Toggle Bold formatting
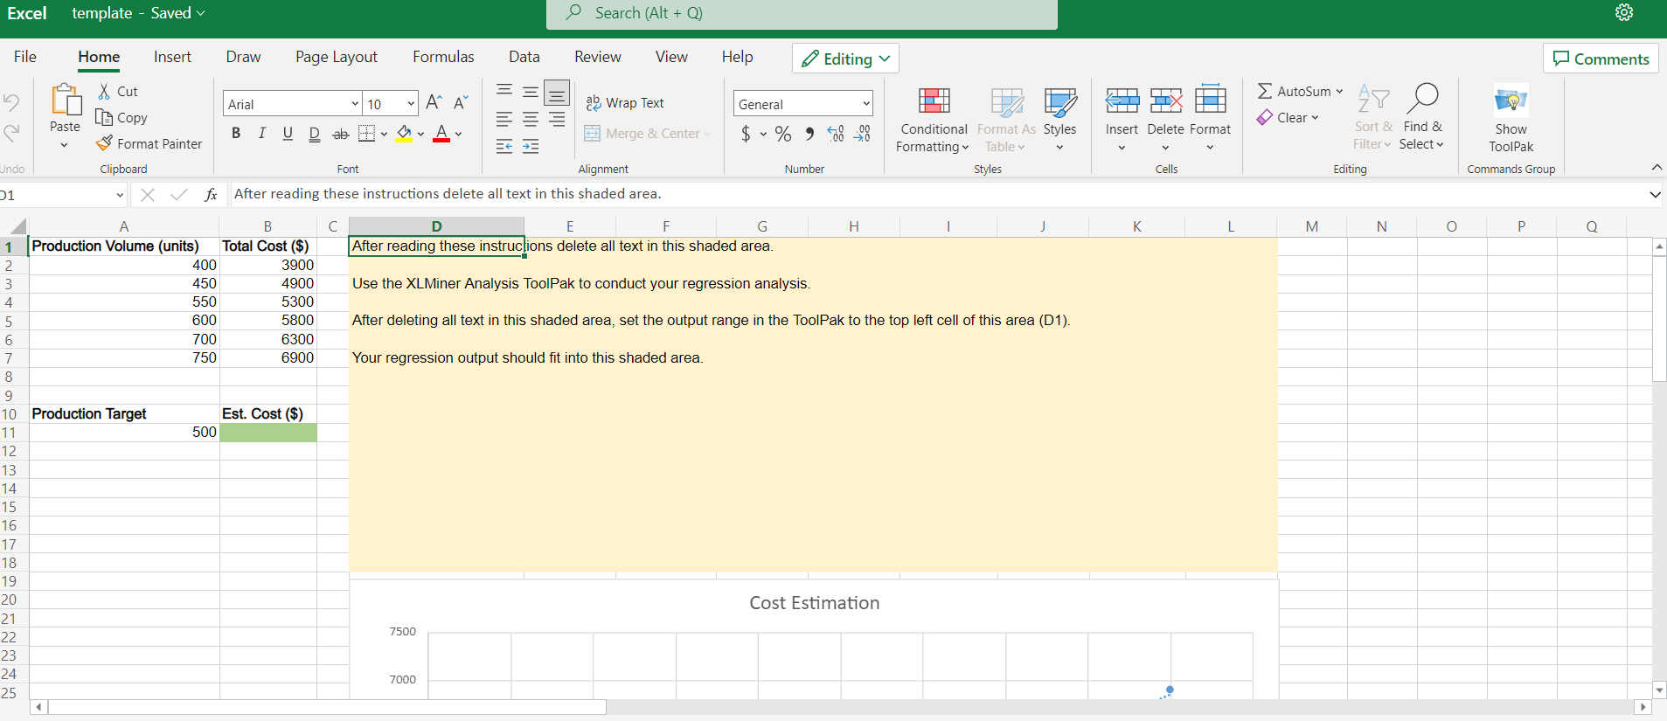 tap(236, 134)
